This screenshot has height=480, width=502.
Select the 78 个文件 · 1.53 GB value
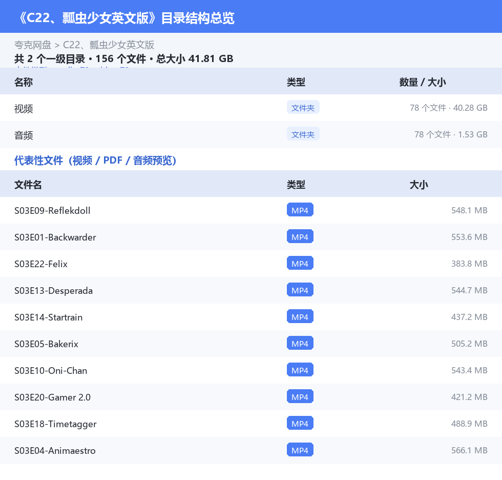(x=451, y=134)
